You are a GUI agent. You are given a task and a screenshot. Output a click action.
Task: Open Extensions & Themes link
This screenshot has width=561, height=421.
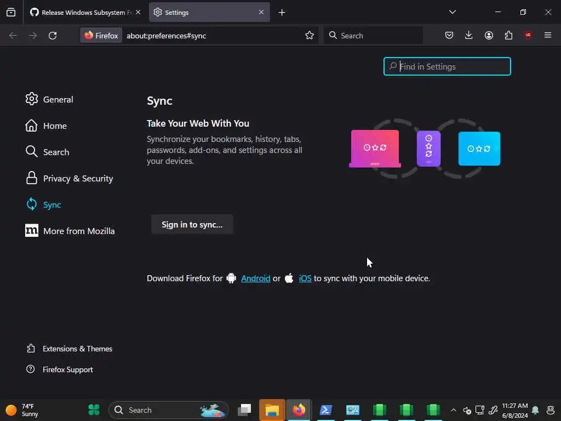click(70, 349)
